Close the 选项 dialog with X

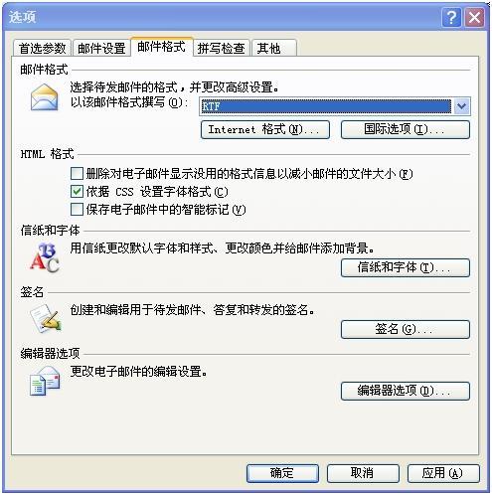(474, 17)
